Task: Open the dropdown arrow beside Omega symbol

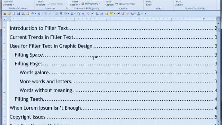Action: coord(75,14)
